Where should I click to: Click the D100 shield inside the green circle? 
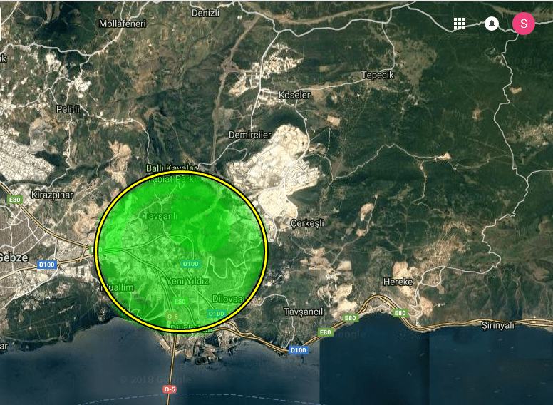(x=191, y=264)
